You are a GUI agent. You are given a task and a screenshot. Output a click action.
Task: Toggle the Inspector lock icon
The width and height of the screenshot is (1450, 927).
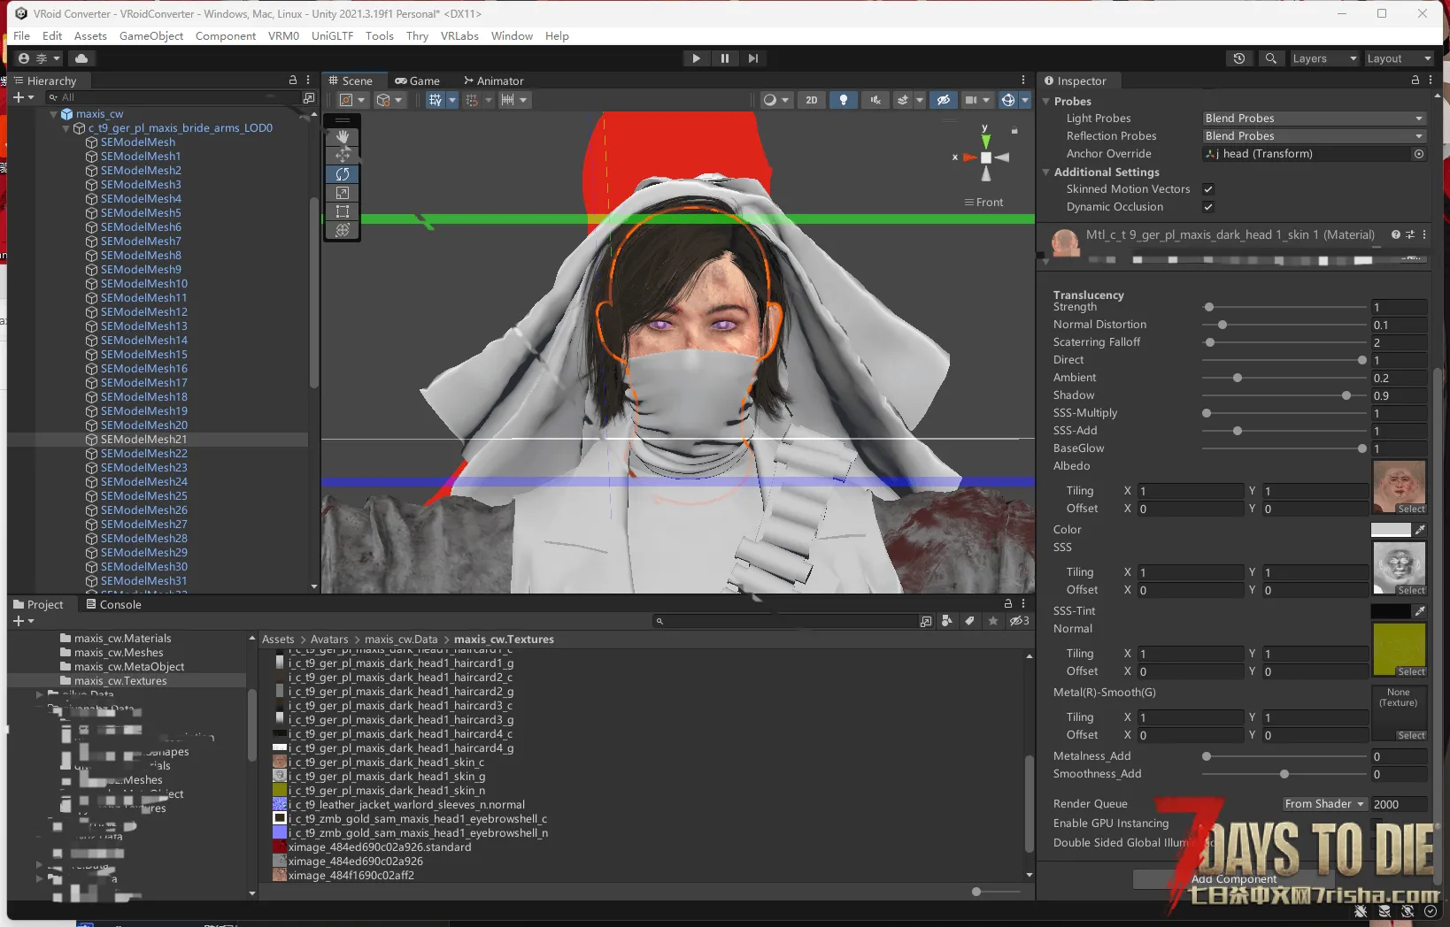click(1415, 80)
